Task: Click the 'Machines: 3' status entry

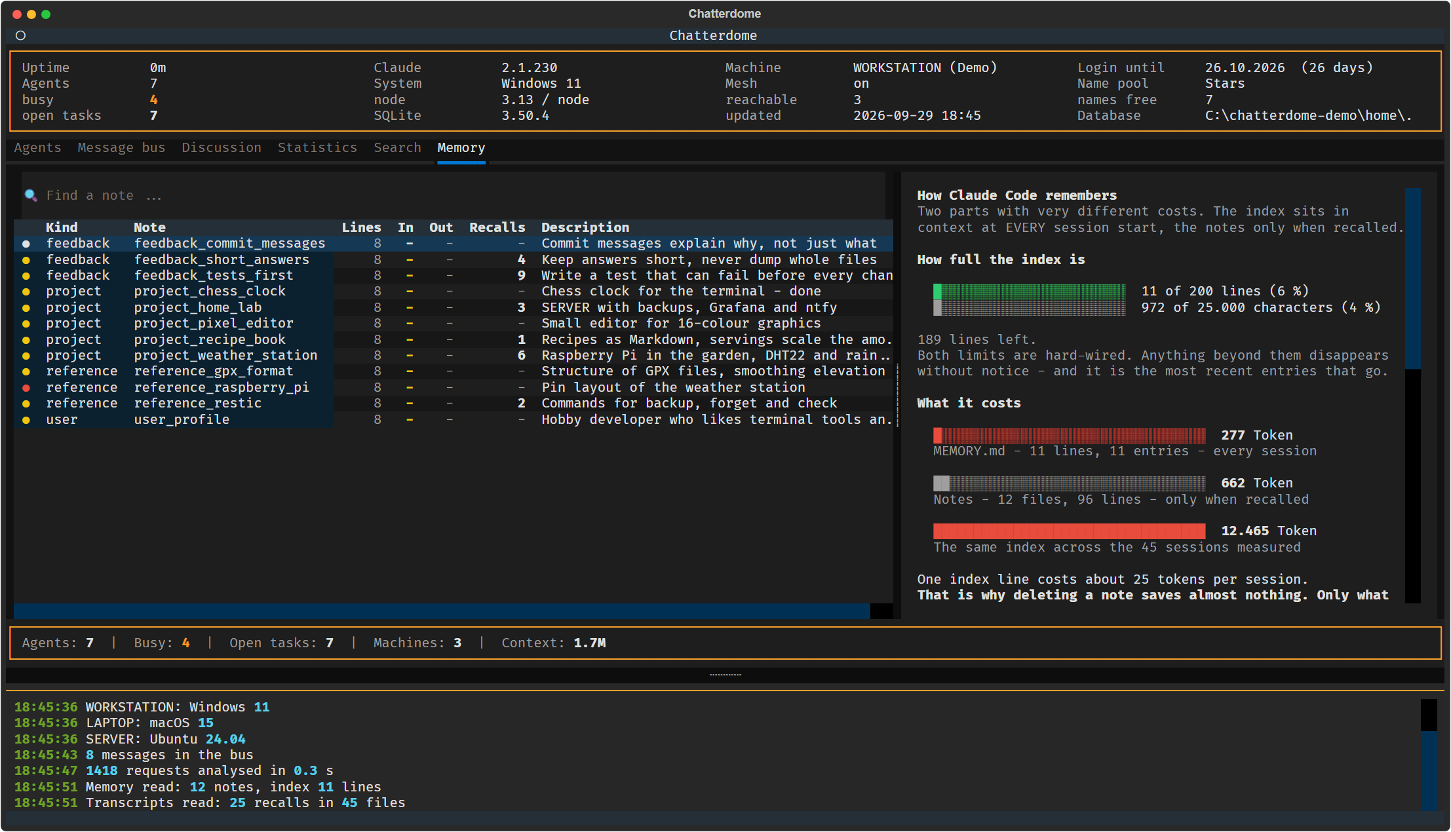Action: (x=417, y=643)
